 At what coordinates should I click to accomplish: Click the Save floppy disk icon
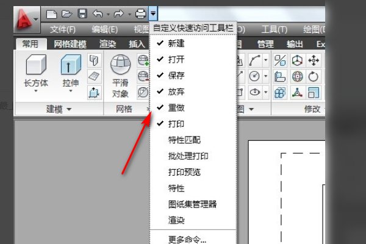[82, 14]
